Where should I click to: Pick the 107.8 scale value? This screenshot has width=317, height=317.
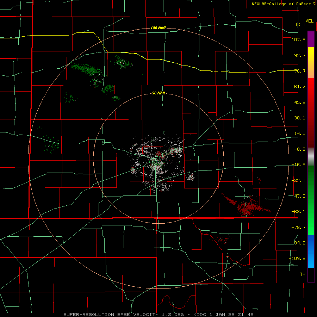click(298, 39)
